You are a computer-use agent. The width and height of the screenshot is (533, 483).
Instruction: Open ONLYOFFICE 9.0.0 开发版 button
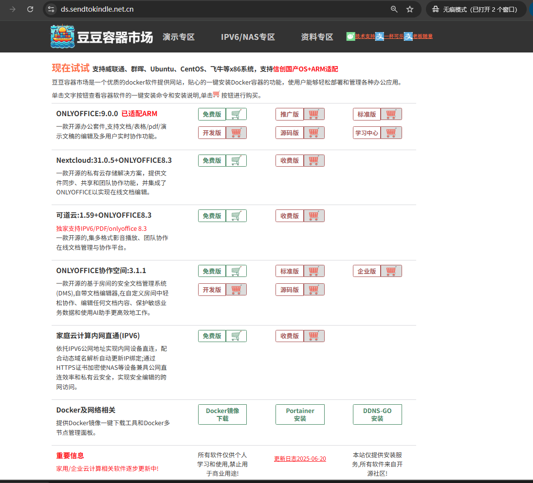click(x=212, y=133)
